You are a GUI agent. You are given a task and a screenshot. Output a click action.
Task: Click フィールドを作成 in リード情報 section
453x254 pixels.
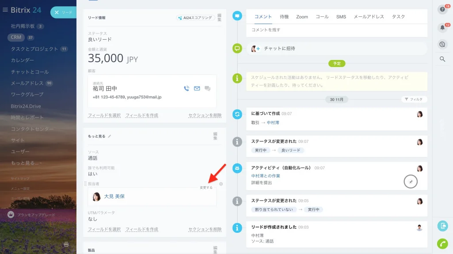pos(142,116)
